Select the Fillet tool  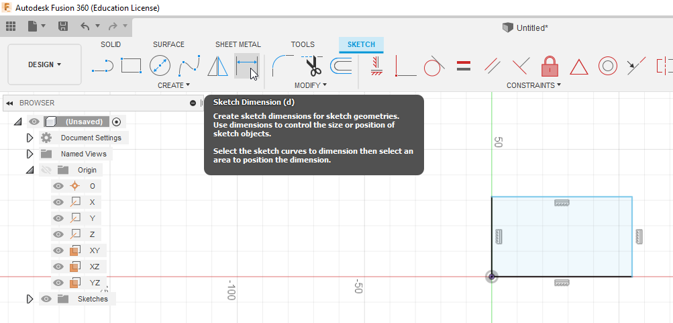[x=282, y=66]
